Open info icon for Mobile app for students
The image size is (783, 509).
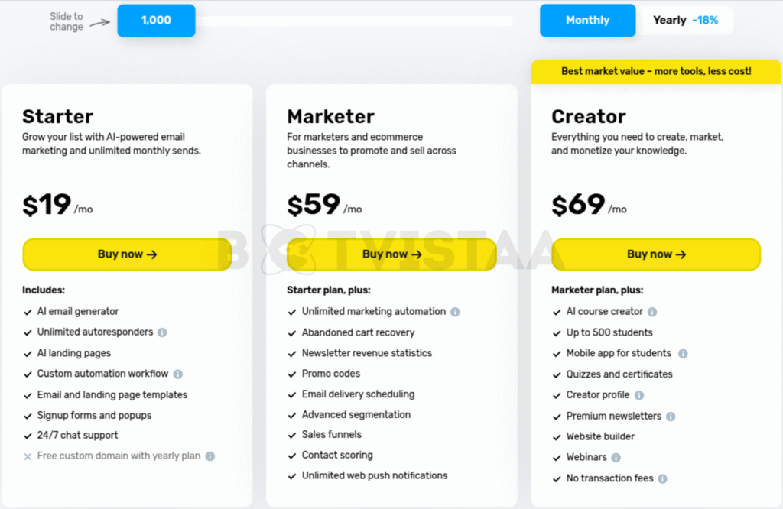coord(683,353)
